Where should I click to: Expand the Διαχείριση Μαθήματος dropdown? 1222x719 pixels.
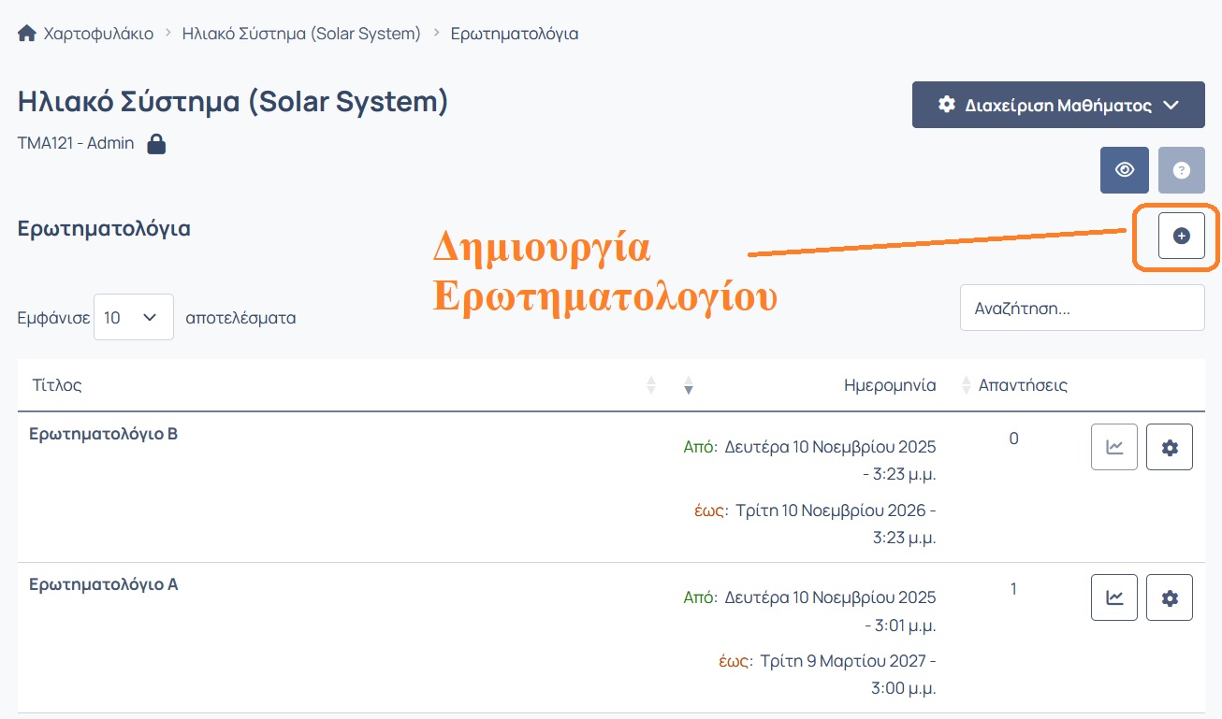(1057, 105)
